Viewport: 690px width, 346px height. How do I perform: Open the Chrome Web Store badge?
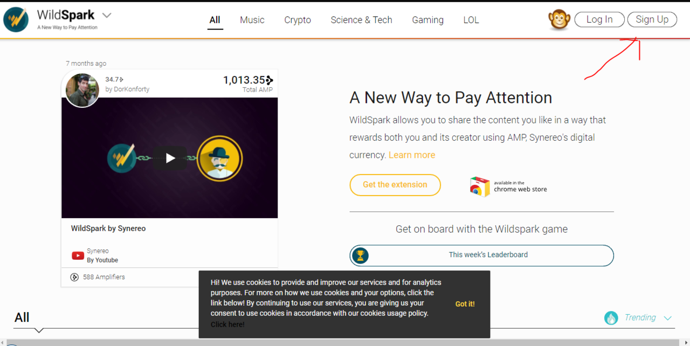point(507,186)
